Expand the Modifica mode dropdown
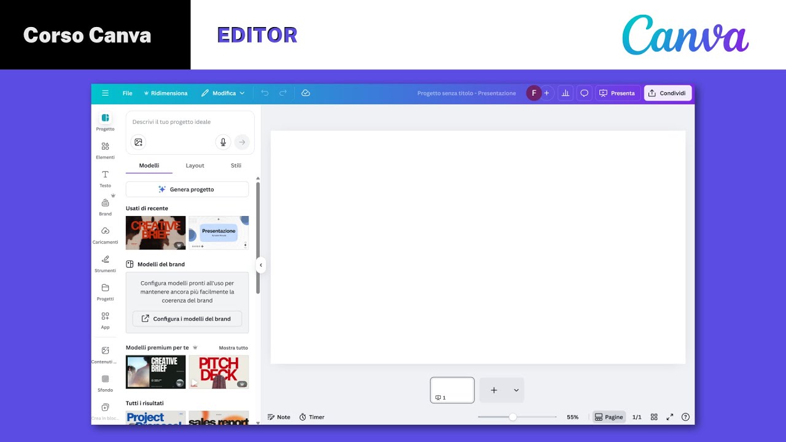The image size is (786, 442). coord(223,93)
